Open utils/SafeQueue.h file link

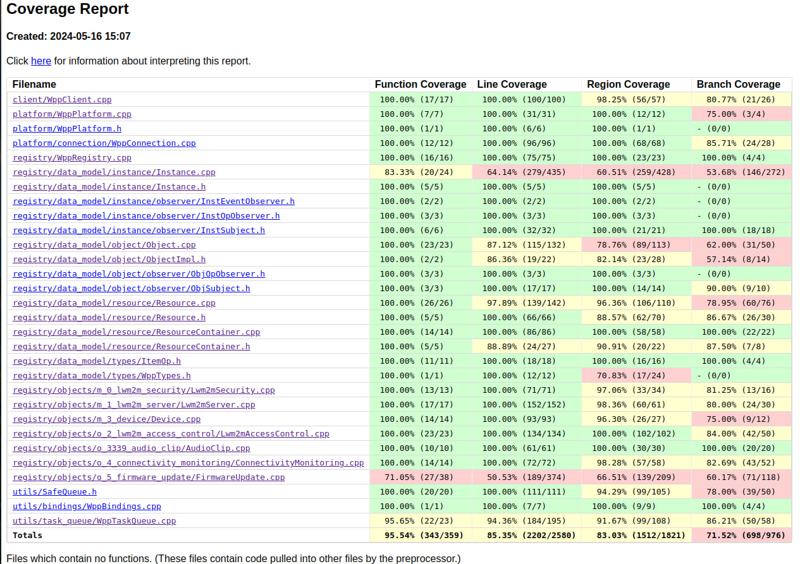pyautogui.click(x=54, y=492)
